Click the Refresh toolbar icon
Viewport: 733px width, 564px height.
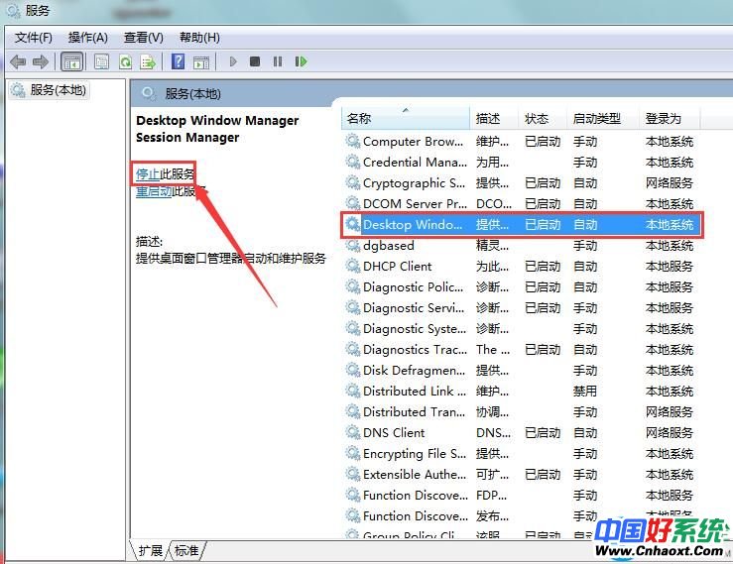tap(125, 61)
